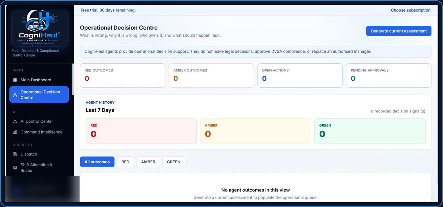
Task: Click the AMBER tile under Last 7 Days
Action: click(256, 131)
